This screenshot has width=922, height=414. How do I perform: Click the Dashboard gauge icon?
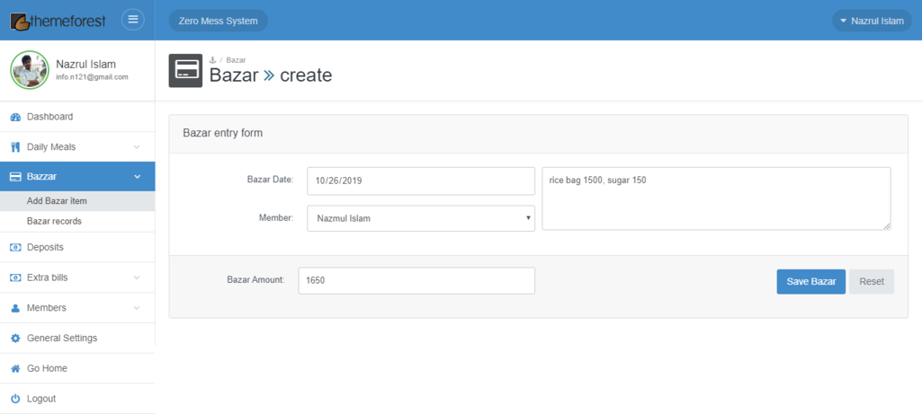(x=15, y=117)
